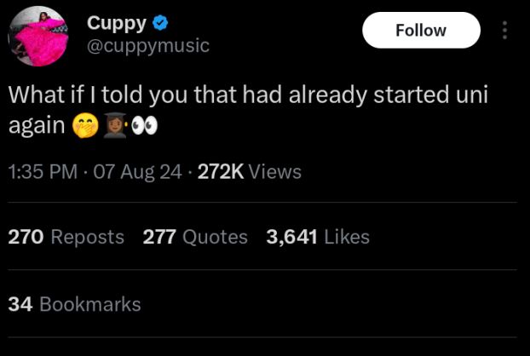Click the eyes emoji in the tweet

point(144,126)
